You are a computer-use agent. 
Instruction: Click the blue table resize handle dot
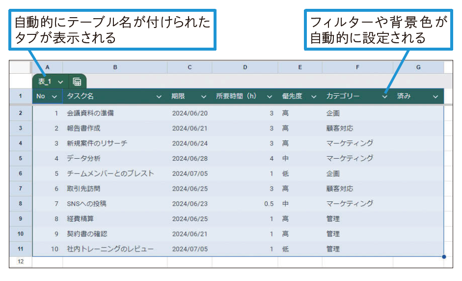coord(444,256)
